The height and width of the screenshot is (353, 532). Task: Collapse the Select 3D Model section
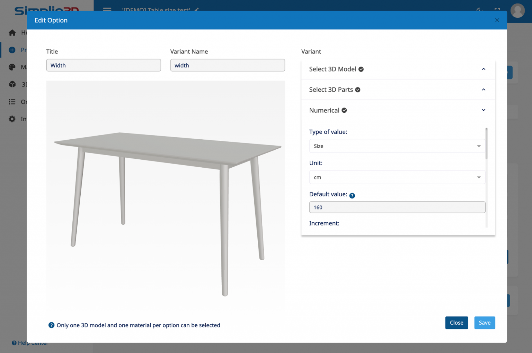coord(484,69)
